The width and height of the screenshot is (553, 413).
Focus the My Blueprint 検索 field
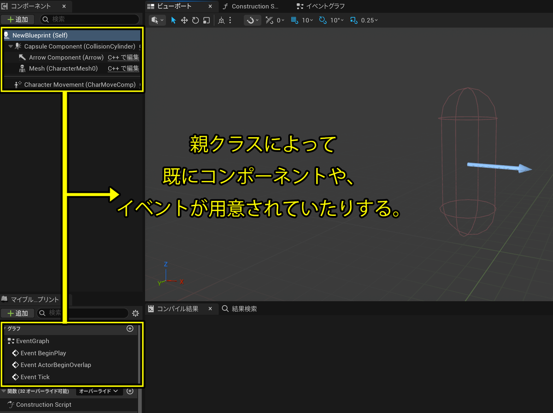(82, 313)
